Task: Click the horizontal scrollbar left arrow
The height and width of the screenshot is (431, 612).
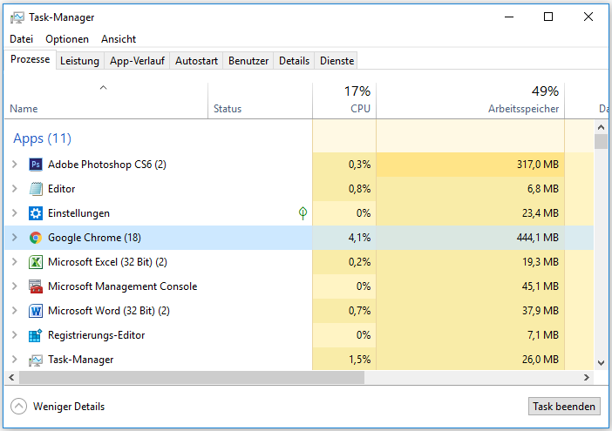Action: click(x=11, y=377)
